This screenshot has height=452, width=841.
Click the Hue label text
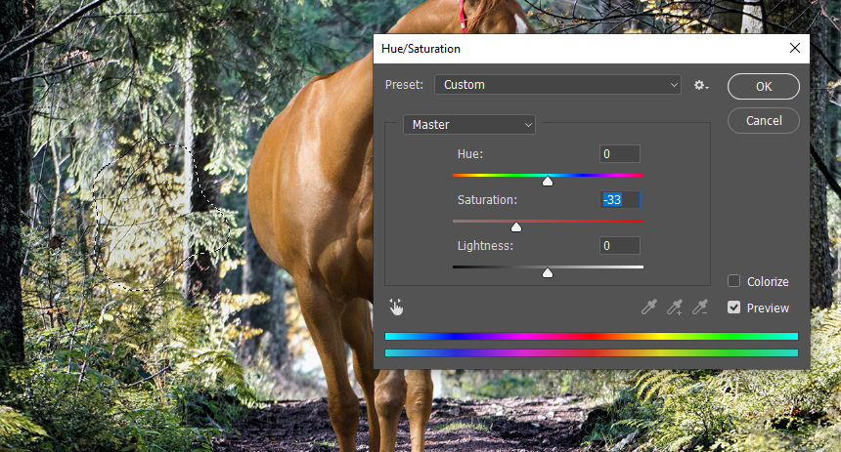pyautogui.click(x=469, y=154)
